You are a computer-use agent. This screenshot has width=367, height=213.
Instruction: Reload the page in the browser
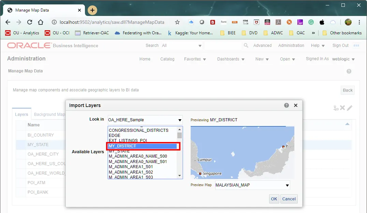tap(30, 22)
